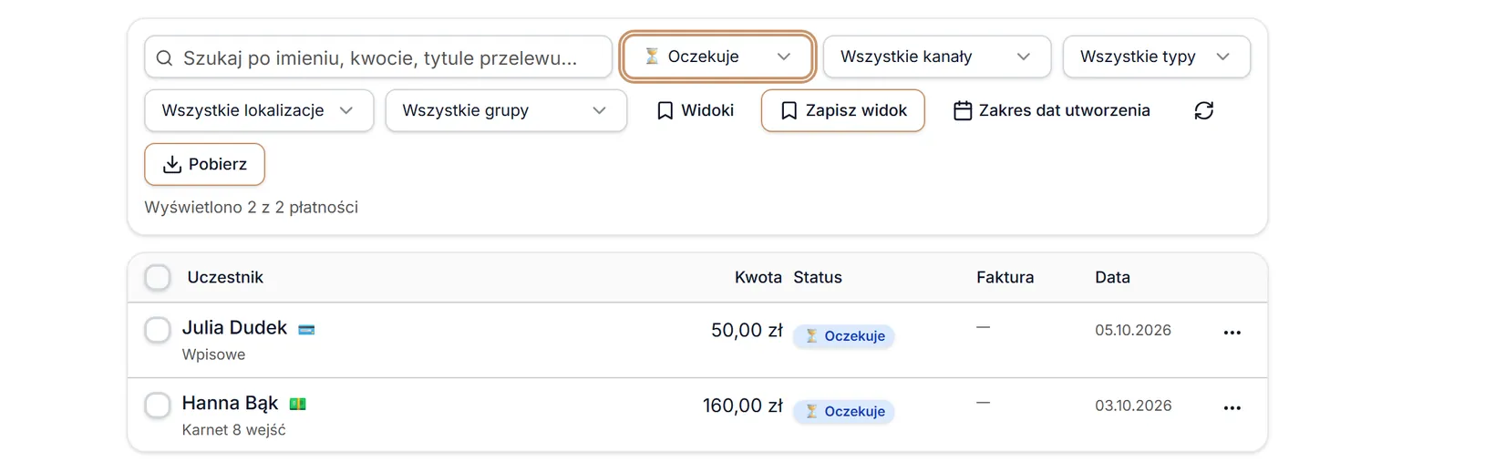Viewport: 1495px width, 462px height.
Task: Click the search payments input field
Action: coord(378,57)
